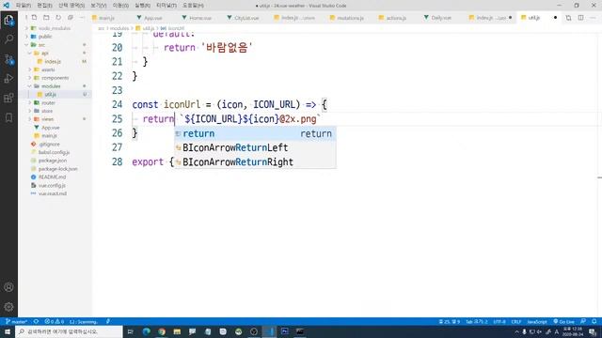Change JavaScript language mode in status bar
Screen dimensions: 602x338
tap(537, 321)
